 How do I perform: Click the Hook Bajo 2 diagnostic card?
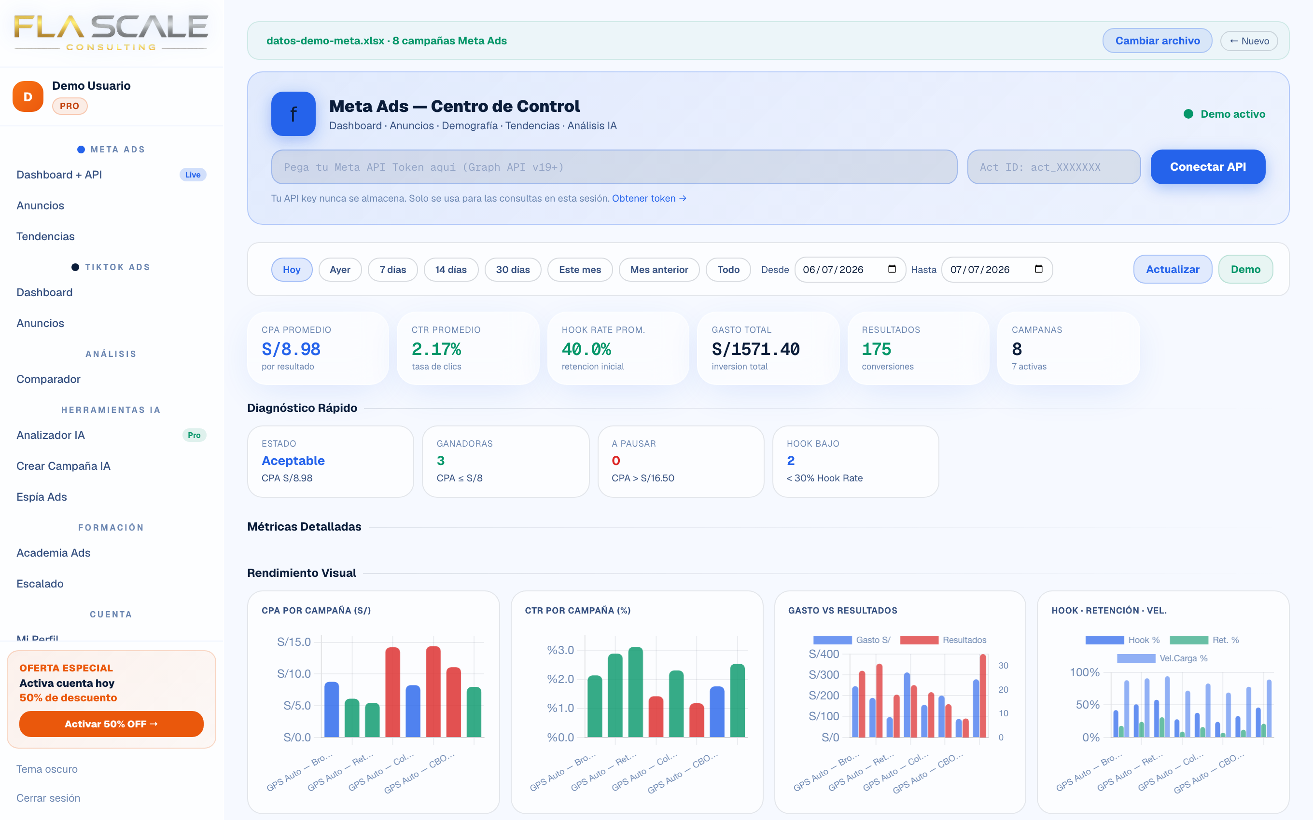pos(855,462)
